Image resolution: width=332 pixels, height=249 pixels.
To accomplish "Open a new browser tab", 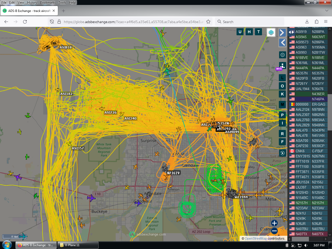I will (64, 11).
